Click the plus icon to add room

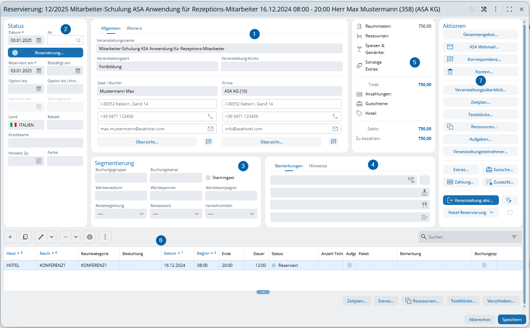tap(10, 237)
